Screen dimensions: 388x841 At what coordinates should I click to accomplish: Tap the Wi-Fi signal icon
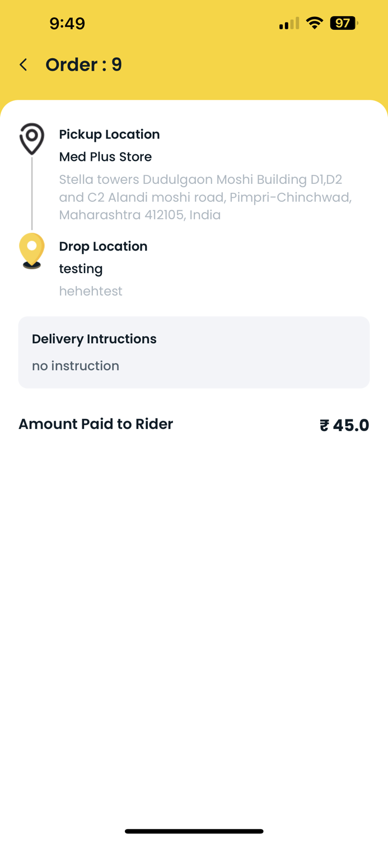(x=314, y=23)
